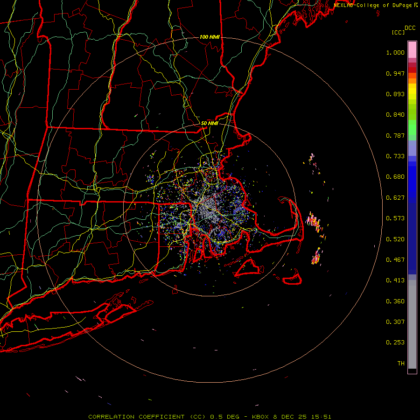The width and height of the screenshot is (420, 420).
Task: Click the 0.893 color scale value
Action: tap(395, 94)
